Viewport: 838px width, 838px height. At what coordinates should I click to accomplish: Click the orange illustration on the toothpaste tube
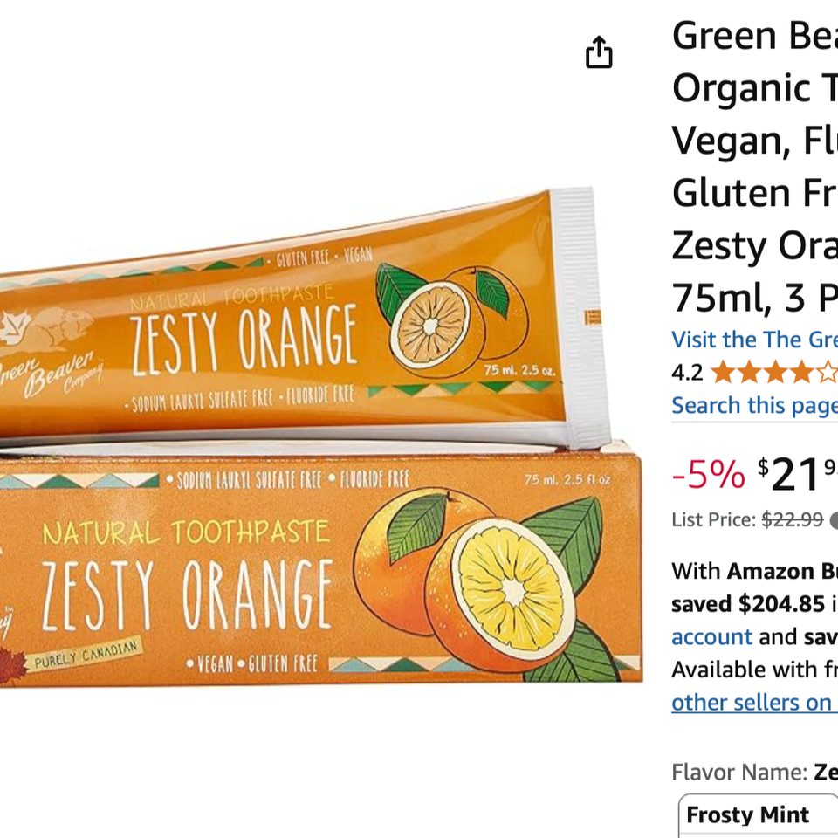coord(450,318)
